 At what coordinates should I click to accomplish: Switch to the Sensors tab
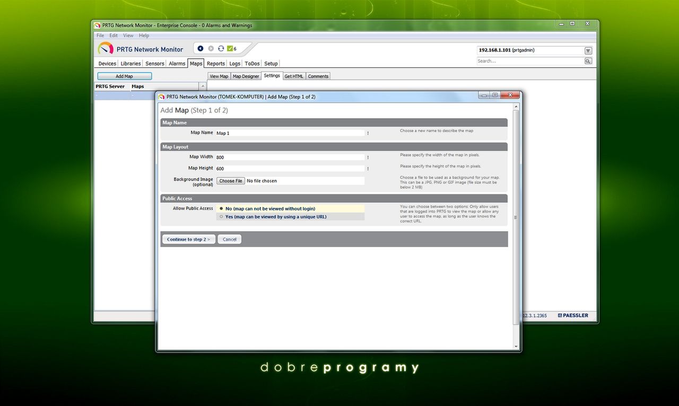[x=155, y=64]
